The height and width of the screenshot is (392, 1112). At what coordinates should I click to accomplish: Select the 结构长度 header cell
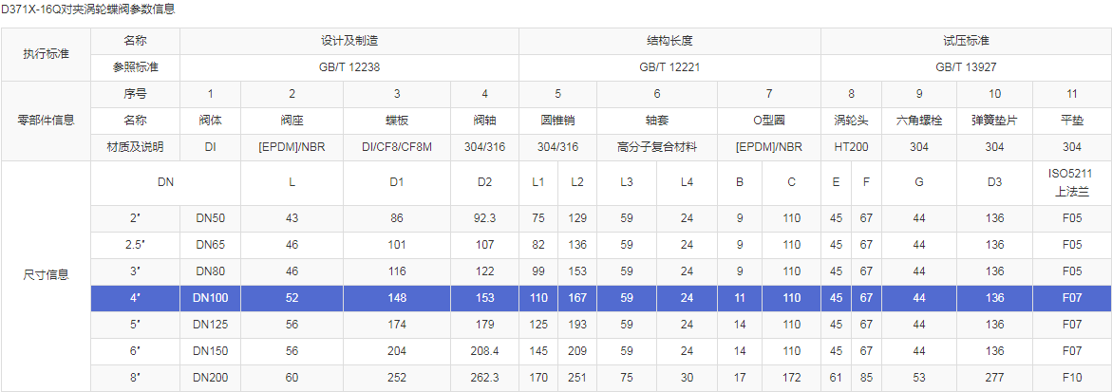coord(669,42)
